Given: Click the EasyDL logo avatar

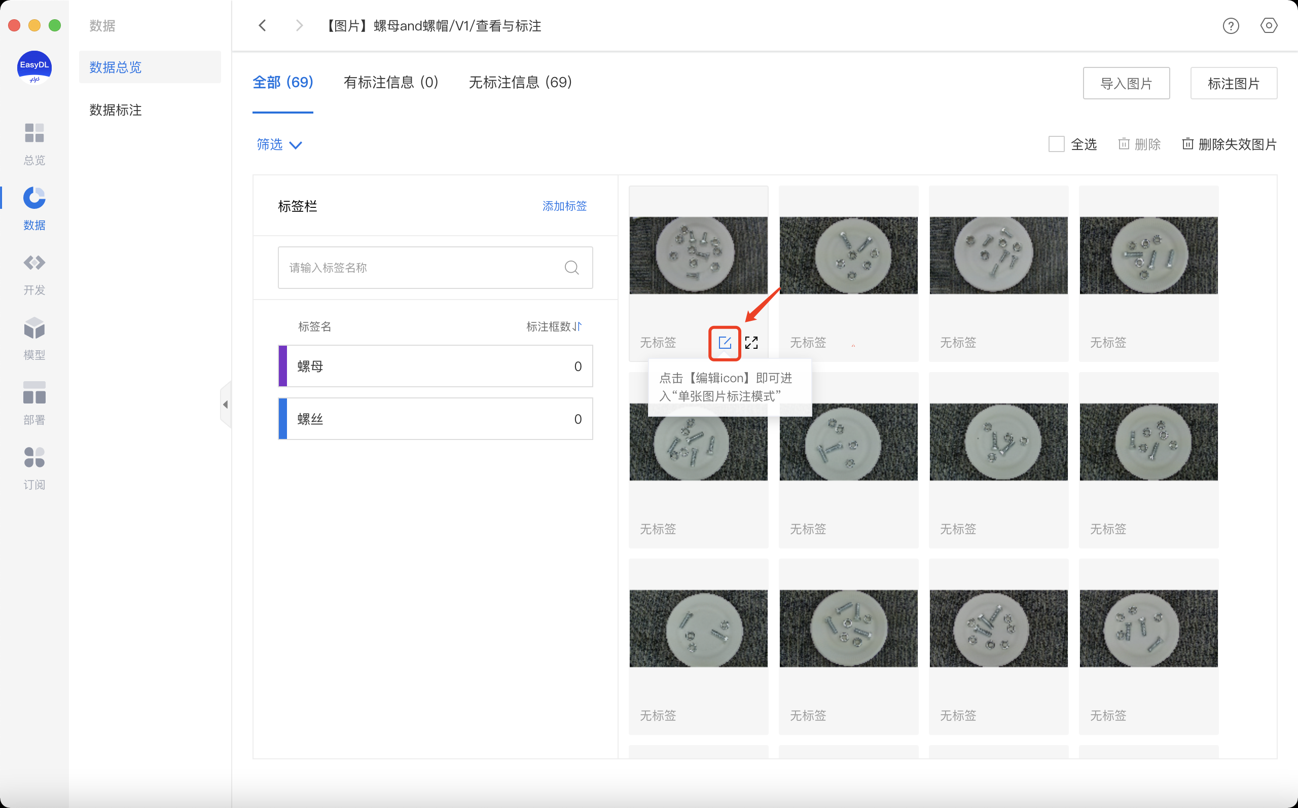Looking at the screenshot, I should click(x=34, y=68).
